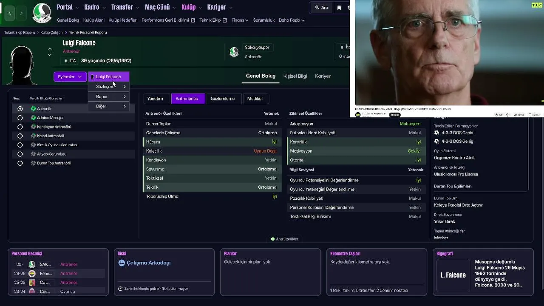The width and height of the screenshot is (544, 306).
Task: Click the 23-24 club crest in Personel Geçmişi
Action: [32, 292]
